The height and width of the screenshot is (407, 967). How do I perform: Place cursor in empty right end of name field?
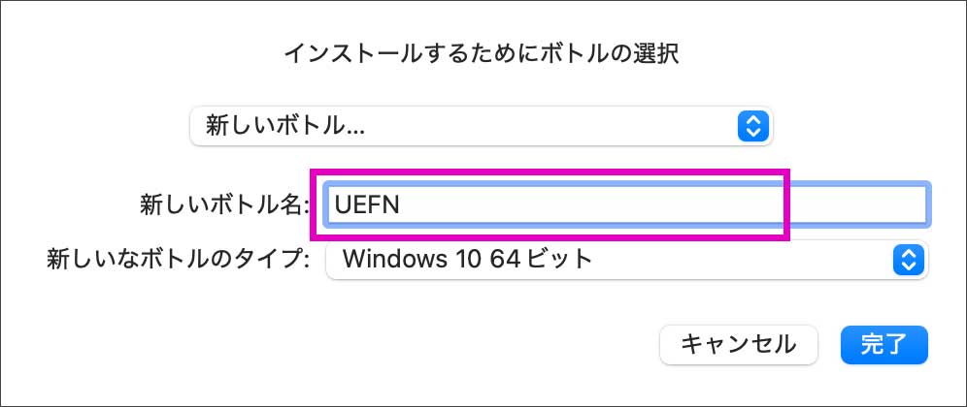pos(854,204)
